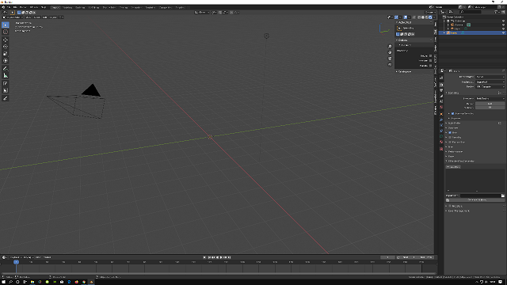Open the Feature Set dropdown
The height and width of the screenshot is (285, 507).
pos(490,82)
